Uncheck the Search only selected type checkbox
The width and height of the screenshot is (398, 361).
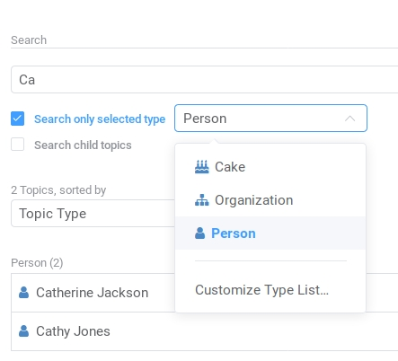coord(17,119)
